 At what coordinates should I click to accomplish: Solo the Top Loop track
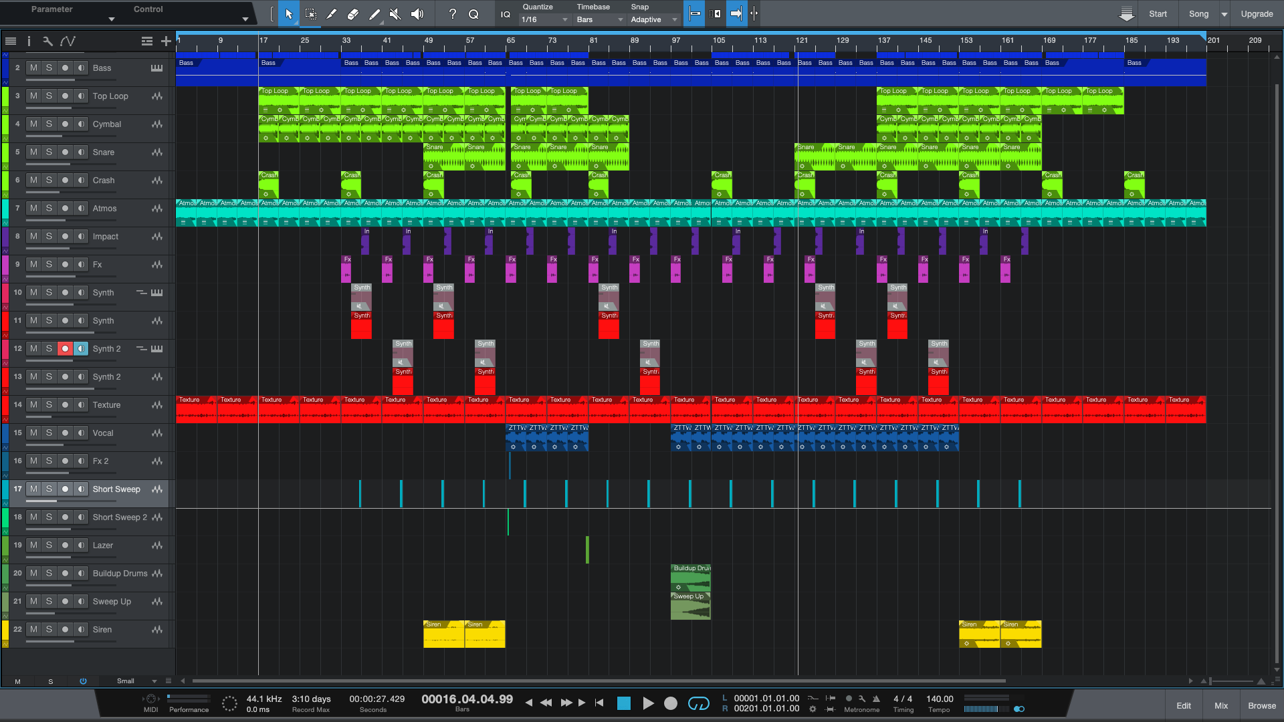tap(49, 96)
